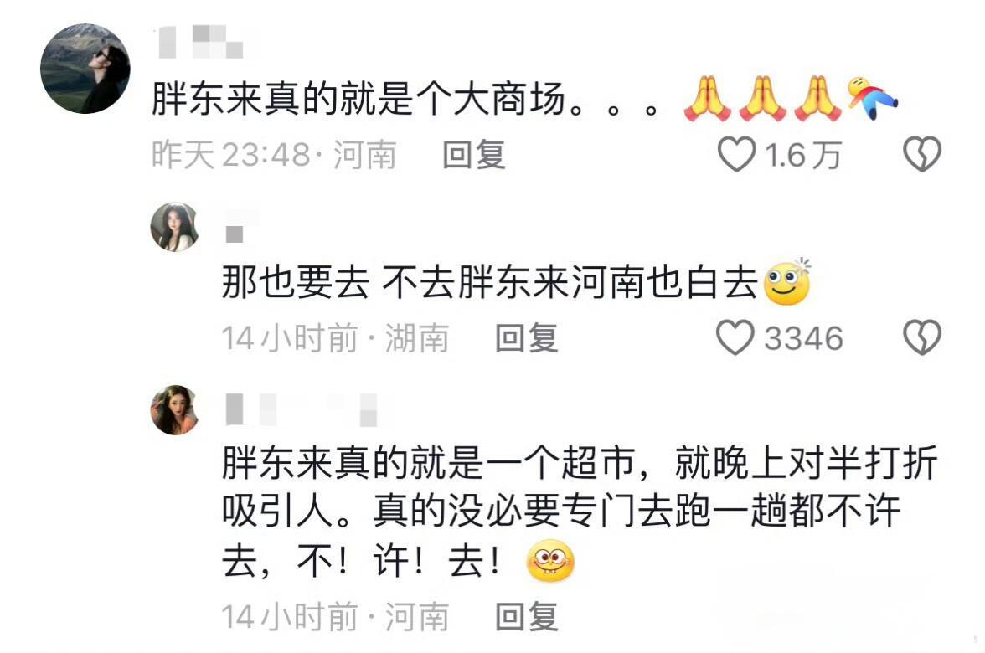Tap broken heart on the 湖南 reply
985x653 pixels.
[922, 337]
